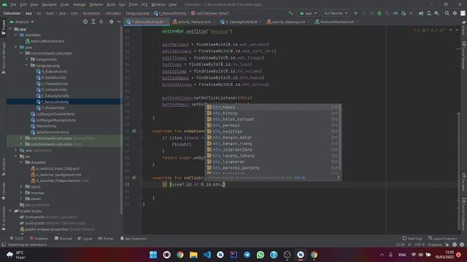Collapse the manifests folder
Image resolution: width=467 pixels, height=262 pixels.
[x=16, y=35]
